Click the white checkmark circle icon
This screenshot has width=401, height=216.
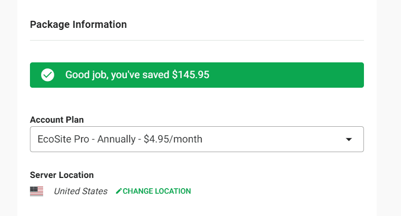[x=48, y=75]
